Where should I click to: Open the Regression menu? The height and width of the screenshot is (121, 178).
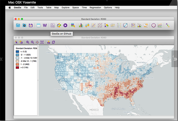(x=95, y=7)
